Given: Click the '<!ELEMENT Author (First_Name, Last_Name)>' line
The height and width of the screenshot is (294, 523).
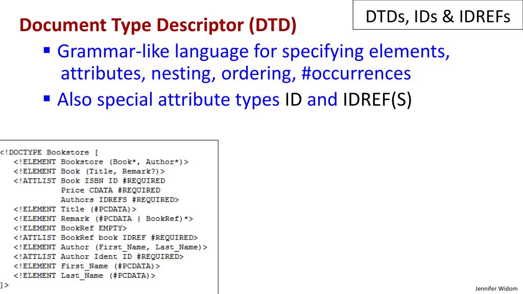Looking at the screenshot, I should point(110,248).
